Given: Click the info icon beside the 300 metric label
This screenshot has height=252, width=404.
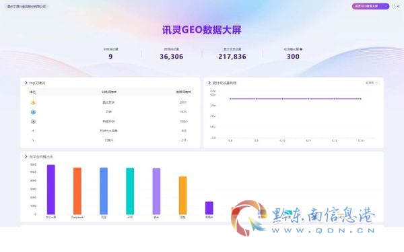Looking at the screenshot, I should coord(301,49).
